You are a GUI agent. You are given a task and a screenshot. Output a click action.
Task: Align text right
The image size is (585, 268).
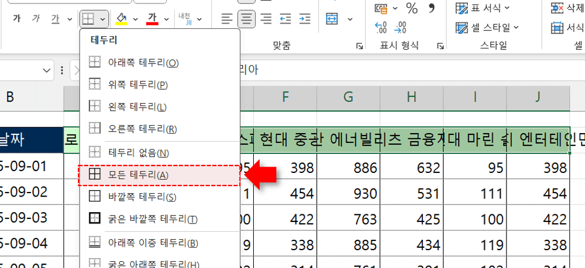click(265, 18)
